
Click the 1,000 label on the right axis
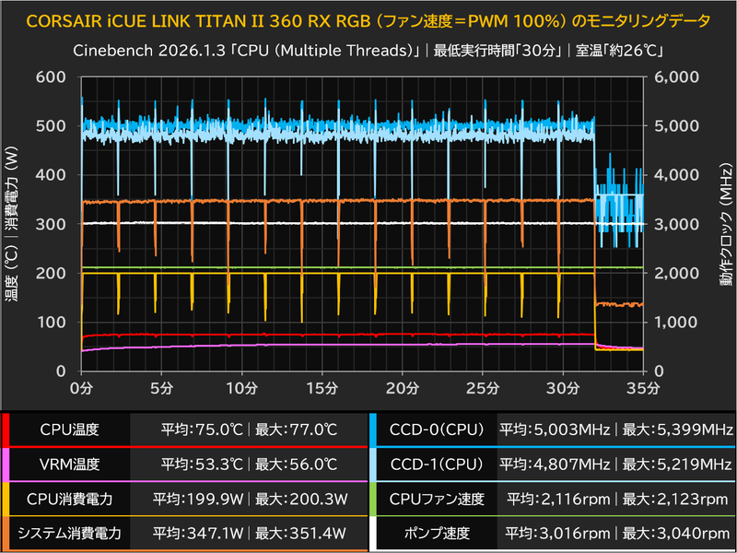[677, 322]
